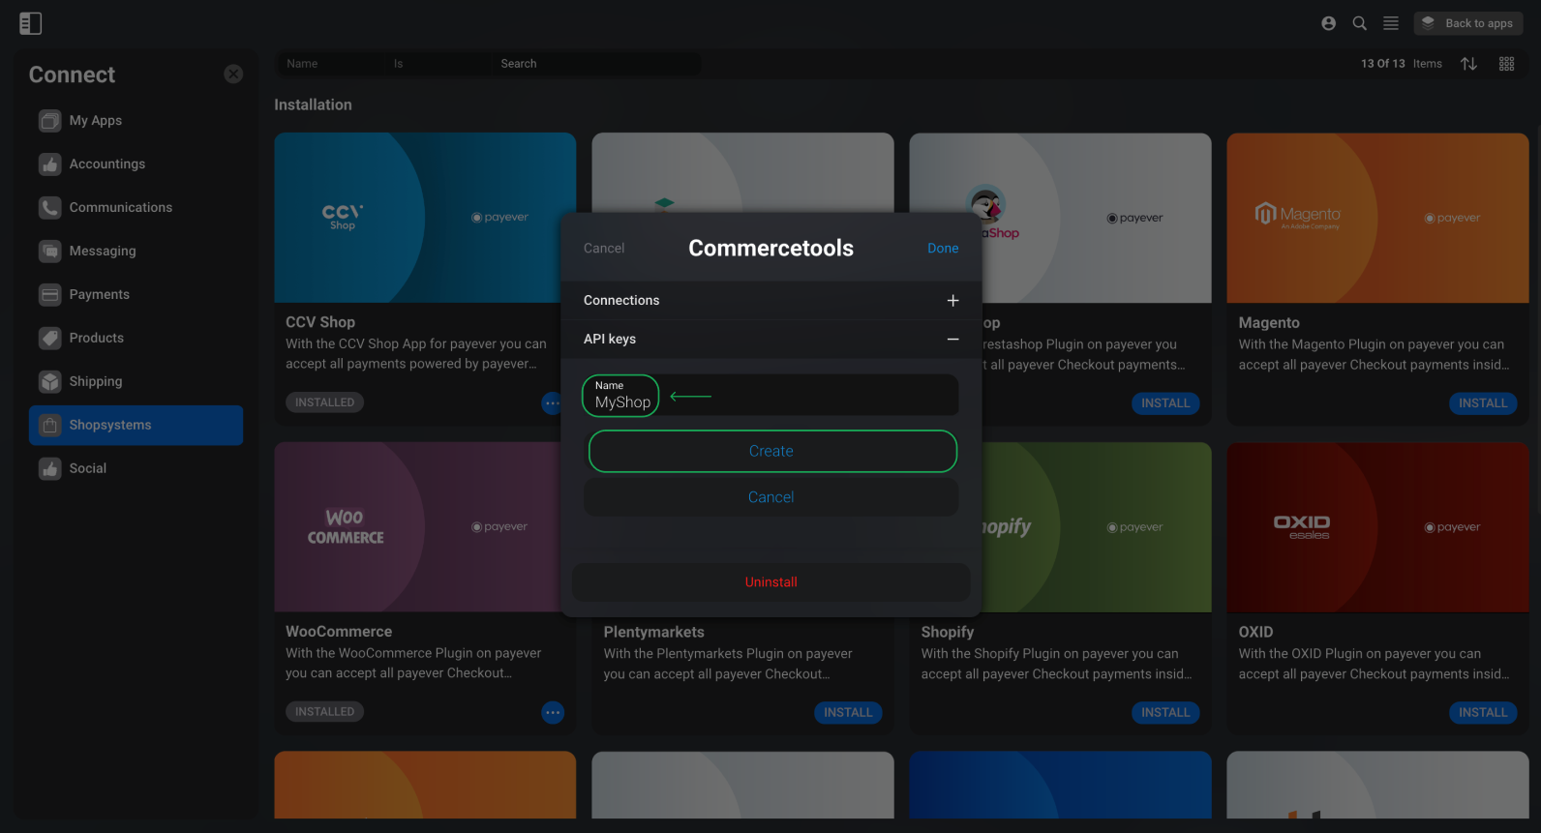
Task: Click INSTALLED badge on CCV Shop
Action: point(324,402)
